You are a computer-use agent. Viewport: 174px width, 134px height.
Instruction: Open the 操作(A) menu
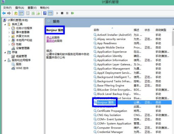point(20,8)
